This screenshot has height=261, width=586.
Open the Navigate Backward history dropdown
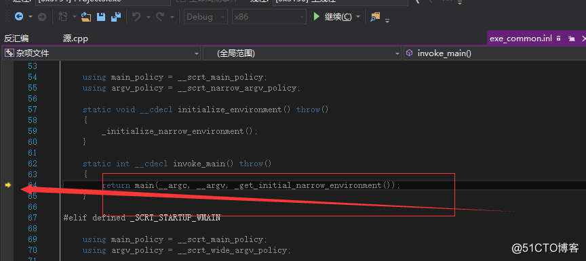point(31,17)
